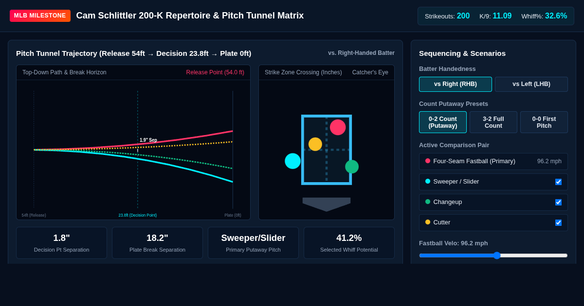The width and height of the screenshot is (584, 306).
Task: Click the 1.9" Sep label on trajectory
Action: coord(148,140)
